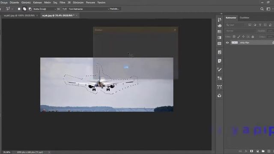The image size is (274, 154).
Task: Open the brushes panel icon
Action: coord(220,69)
